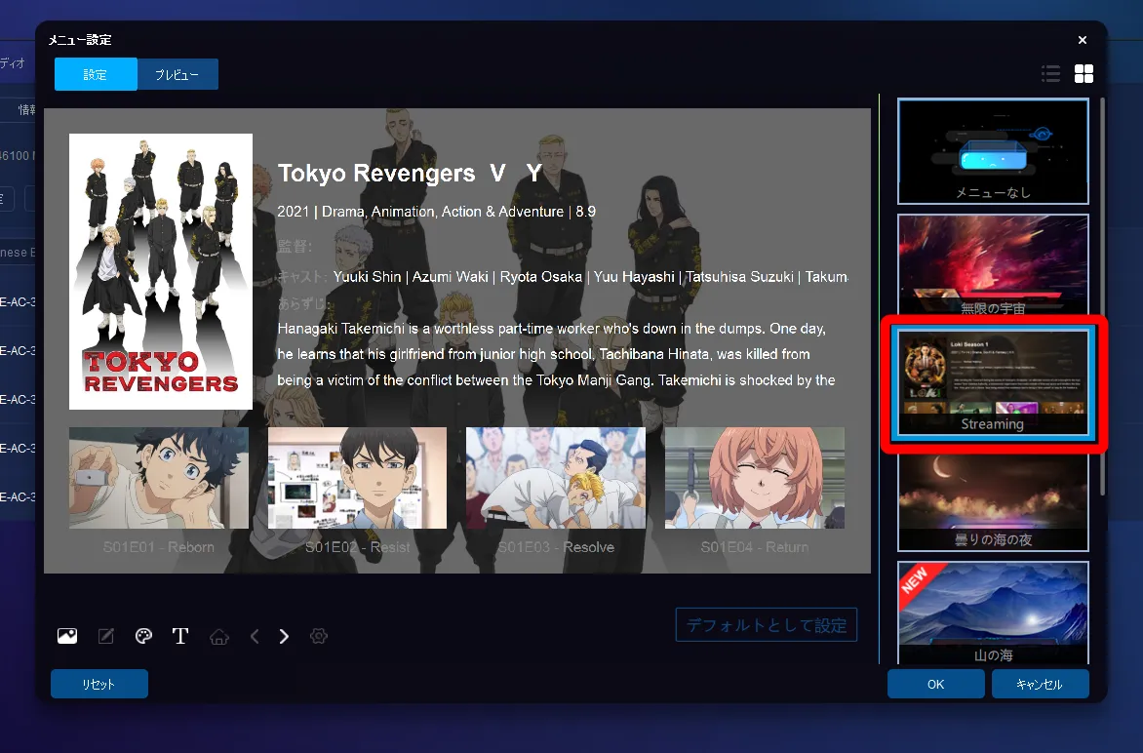Select the 山の海 template

[x=993, y=613]
